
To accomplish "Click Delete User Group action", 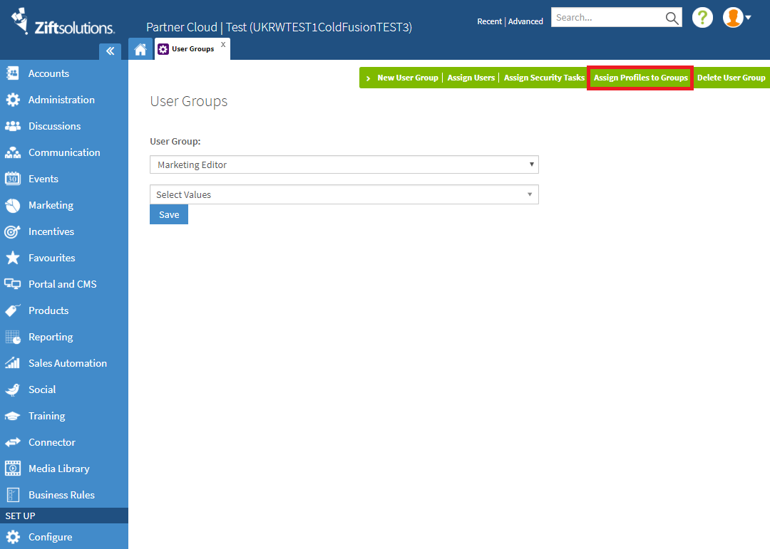I will (731, 78).
